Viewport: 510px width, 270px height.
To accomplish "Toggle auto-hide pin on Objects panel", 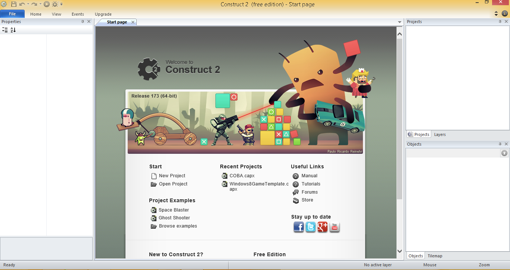I will tap(500, 144).
